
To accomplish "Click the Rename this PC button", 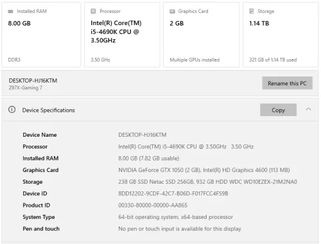I will pos(287,83).
